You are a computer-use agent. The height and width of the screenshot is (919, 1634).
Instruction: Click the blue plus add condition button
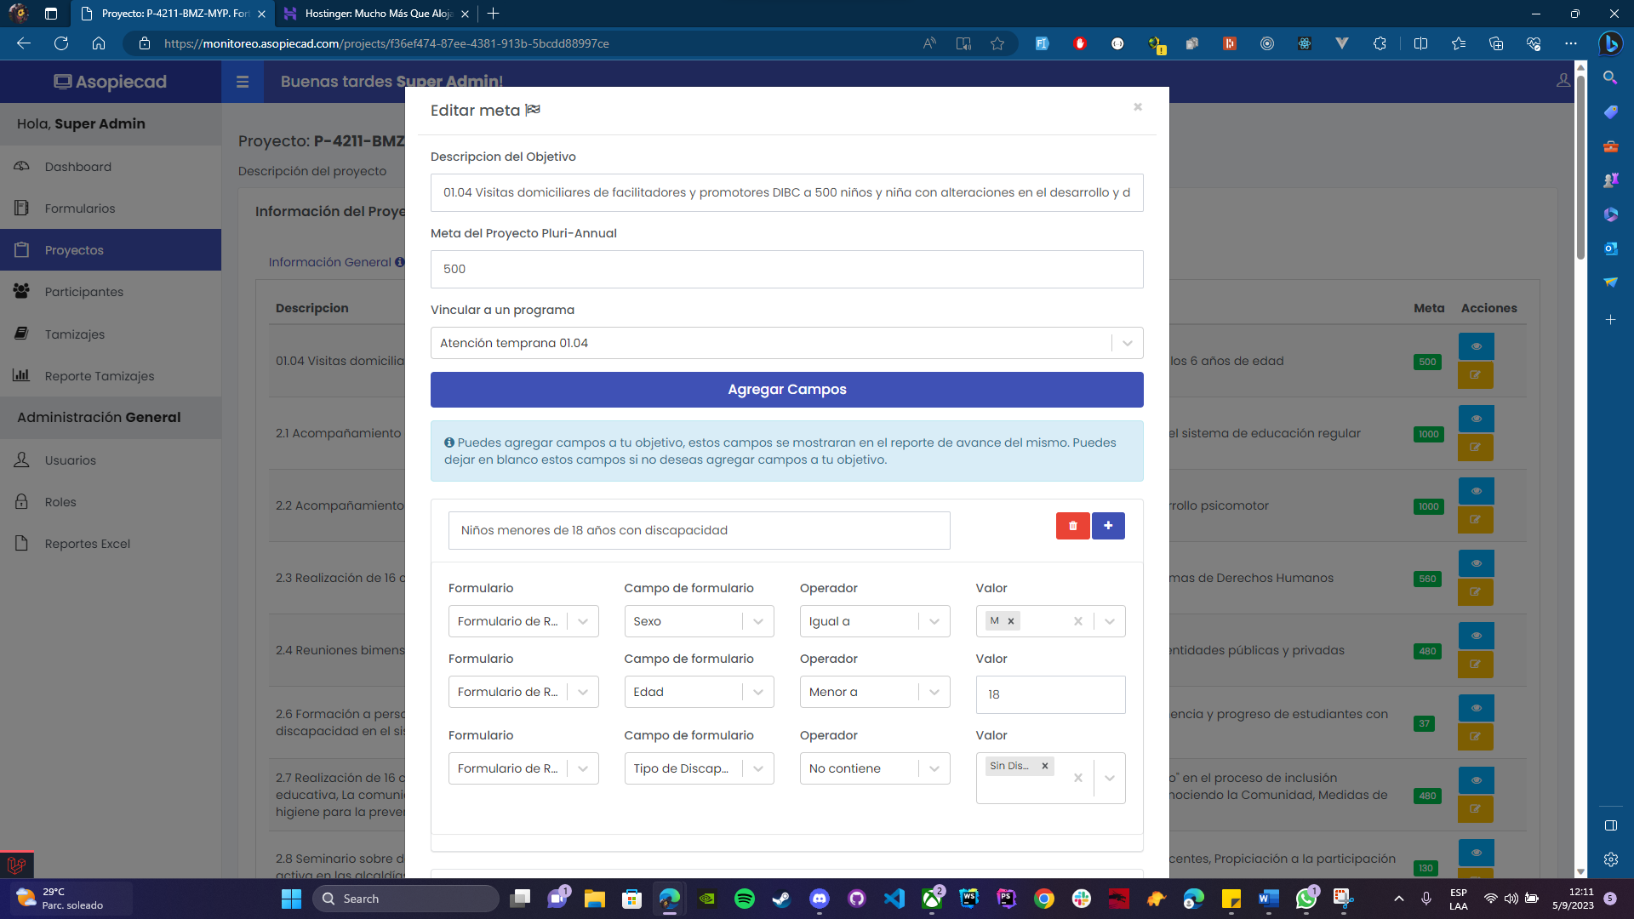click(1108, 526)
